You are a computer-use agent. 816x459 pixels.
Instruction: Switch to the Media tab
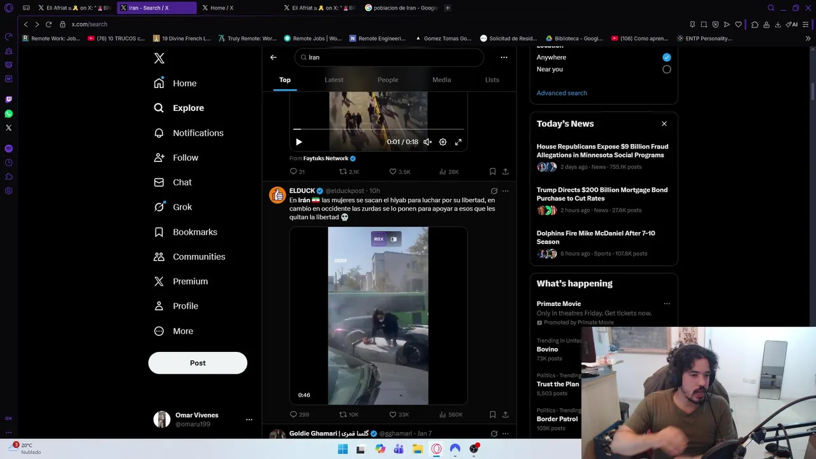(x=442, y=80)
